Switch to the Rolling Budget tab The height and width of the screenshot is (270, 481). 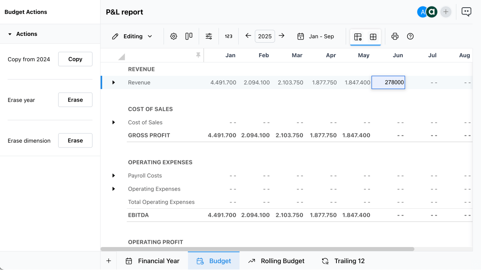pyautogui.click(x=277, y=261)
